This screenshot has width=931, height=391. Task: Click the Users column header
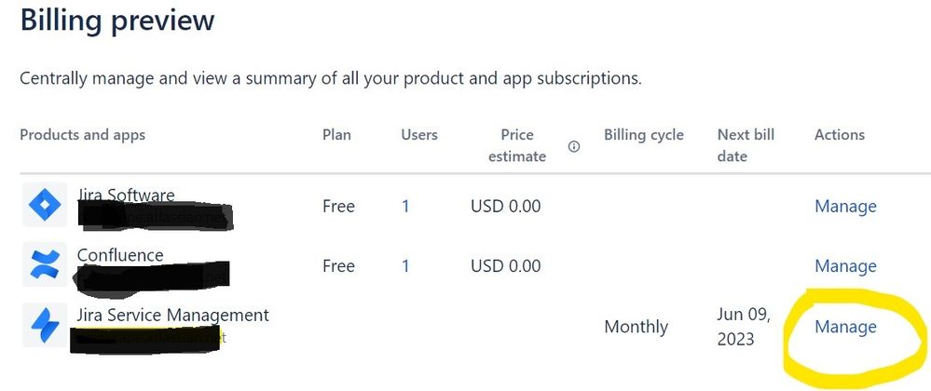click(x=419, y=135)
